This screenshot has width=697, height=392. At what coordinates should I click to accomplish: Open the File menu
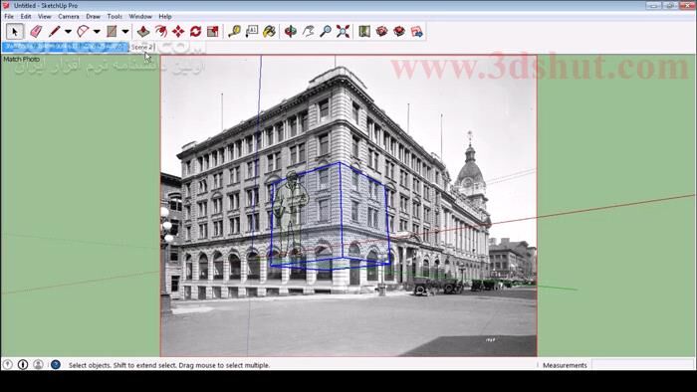tap(9, 17)
